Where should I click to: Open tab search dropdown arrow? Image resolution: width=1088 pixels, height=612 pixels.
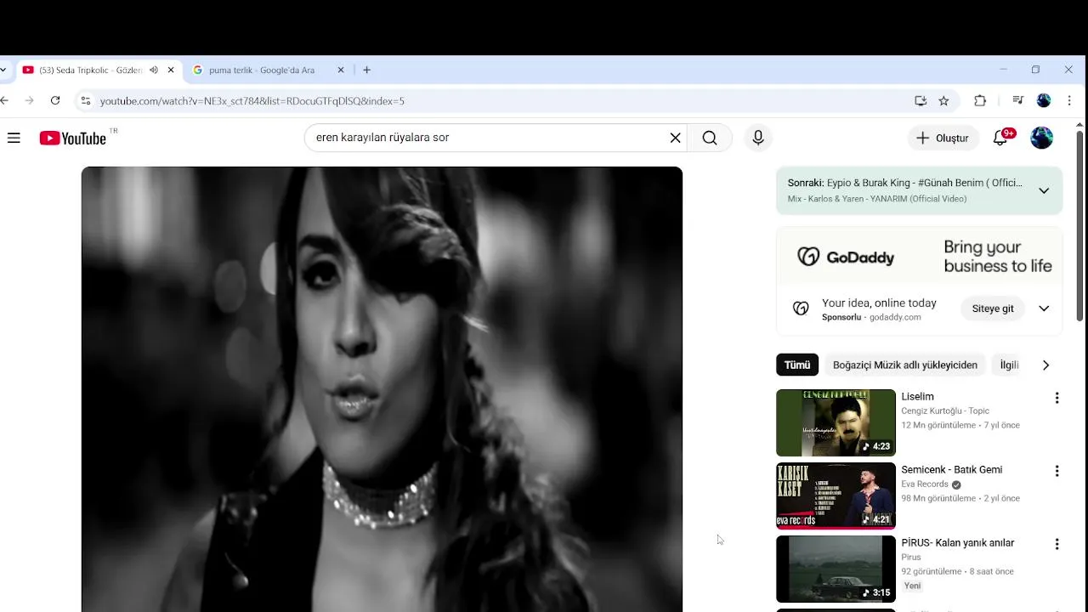pyautogui.click(x=3, y=70)
